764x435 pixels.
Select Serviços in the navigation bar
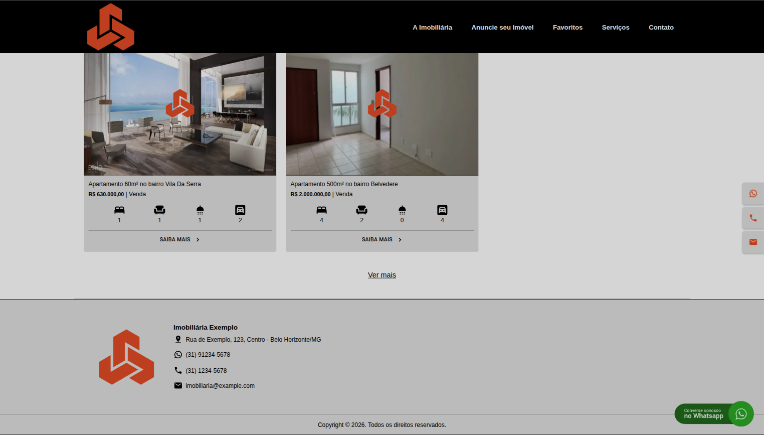(616, 28)
